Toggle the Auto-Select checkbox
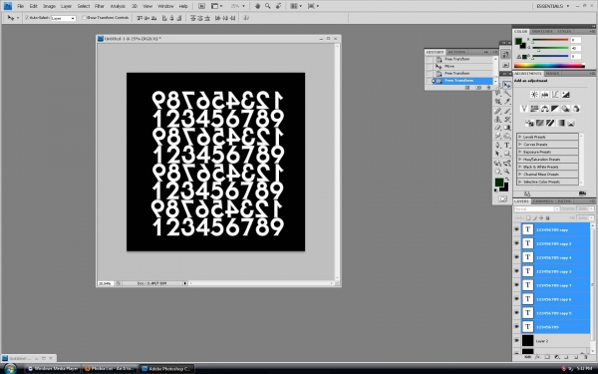 click(27, 18)
